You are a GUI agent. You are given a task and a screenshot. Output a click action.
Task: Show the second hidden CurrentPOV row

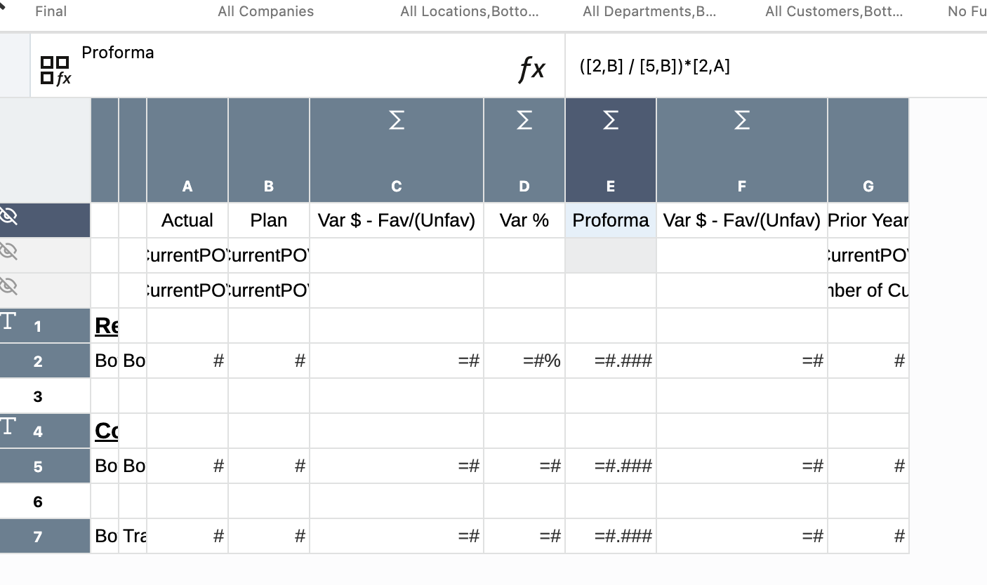(8, 251)
